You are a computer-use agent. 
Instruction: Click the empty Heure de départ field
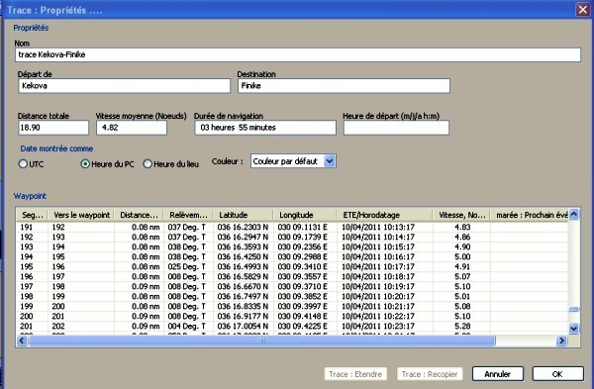[396, 128]
